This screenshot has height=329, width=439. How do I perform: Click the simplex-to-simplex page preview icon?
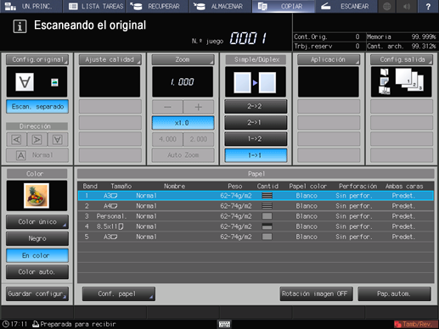coord(255,82)
